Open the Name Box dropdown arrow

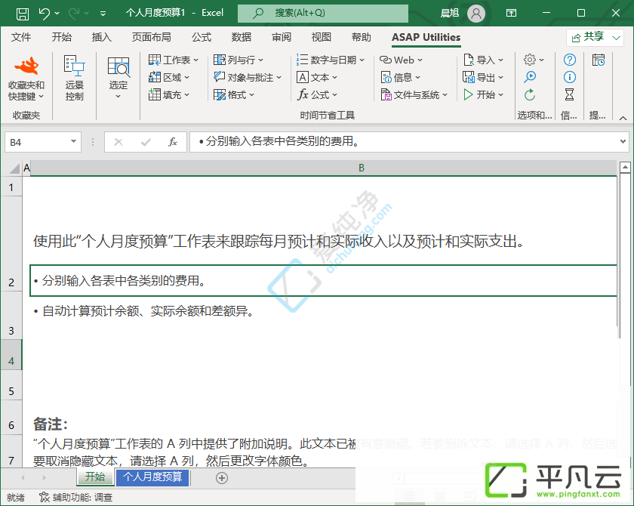coord(74,141)
